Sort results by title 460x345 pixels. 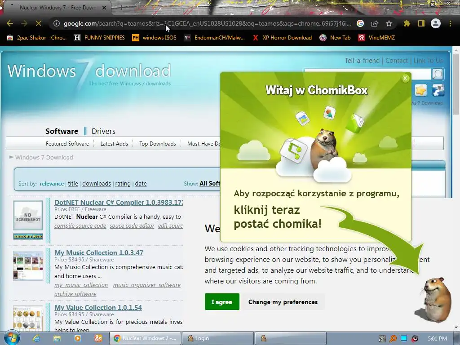coord(73,184)
